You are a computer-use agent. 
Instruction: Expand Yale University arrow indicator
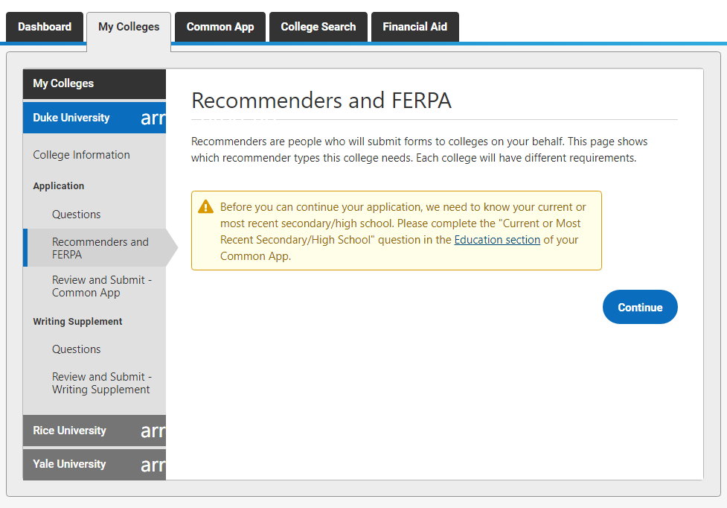(153, 465)
